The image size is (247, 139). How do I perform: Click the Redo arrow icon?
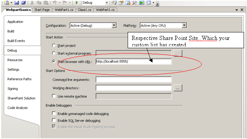click(x=65, y=3)
